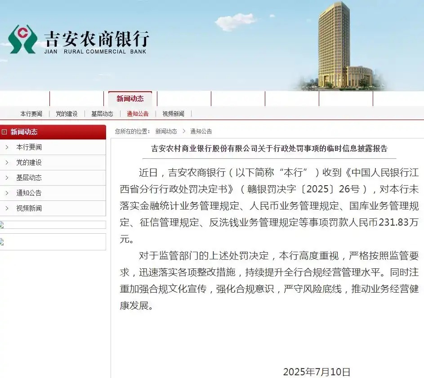The width and height of the screenshot is (424, 378).
Task: Click the 吉安农商银行 bank name header text
Action: pyautogui.click(x=96, y=40)
